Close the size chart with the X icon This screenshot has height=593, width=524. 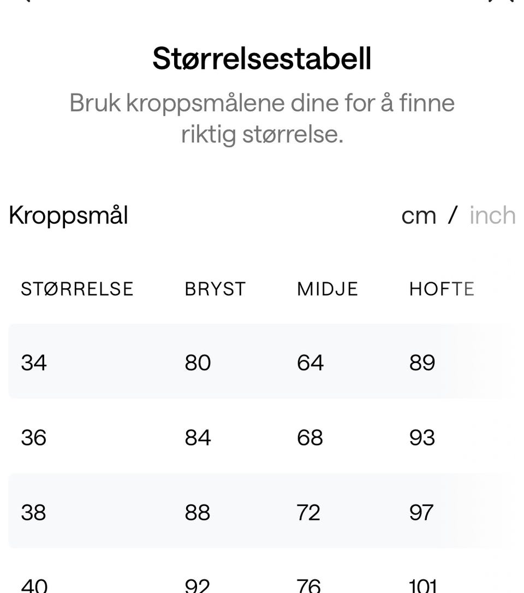[501, 2]
